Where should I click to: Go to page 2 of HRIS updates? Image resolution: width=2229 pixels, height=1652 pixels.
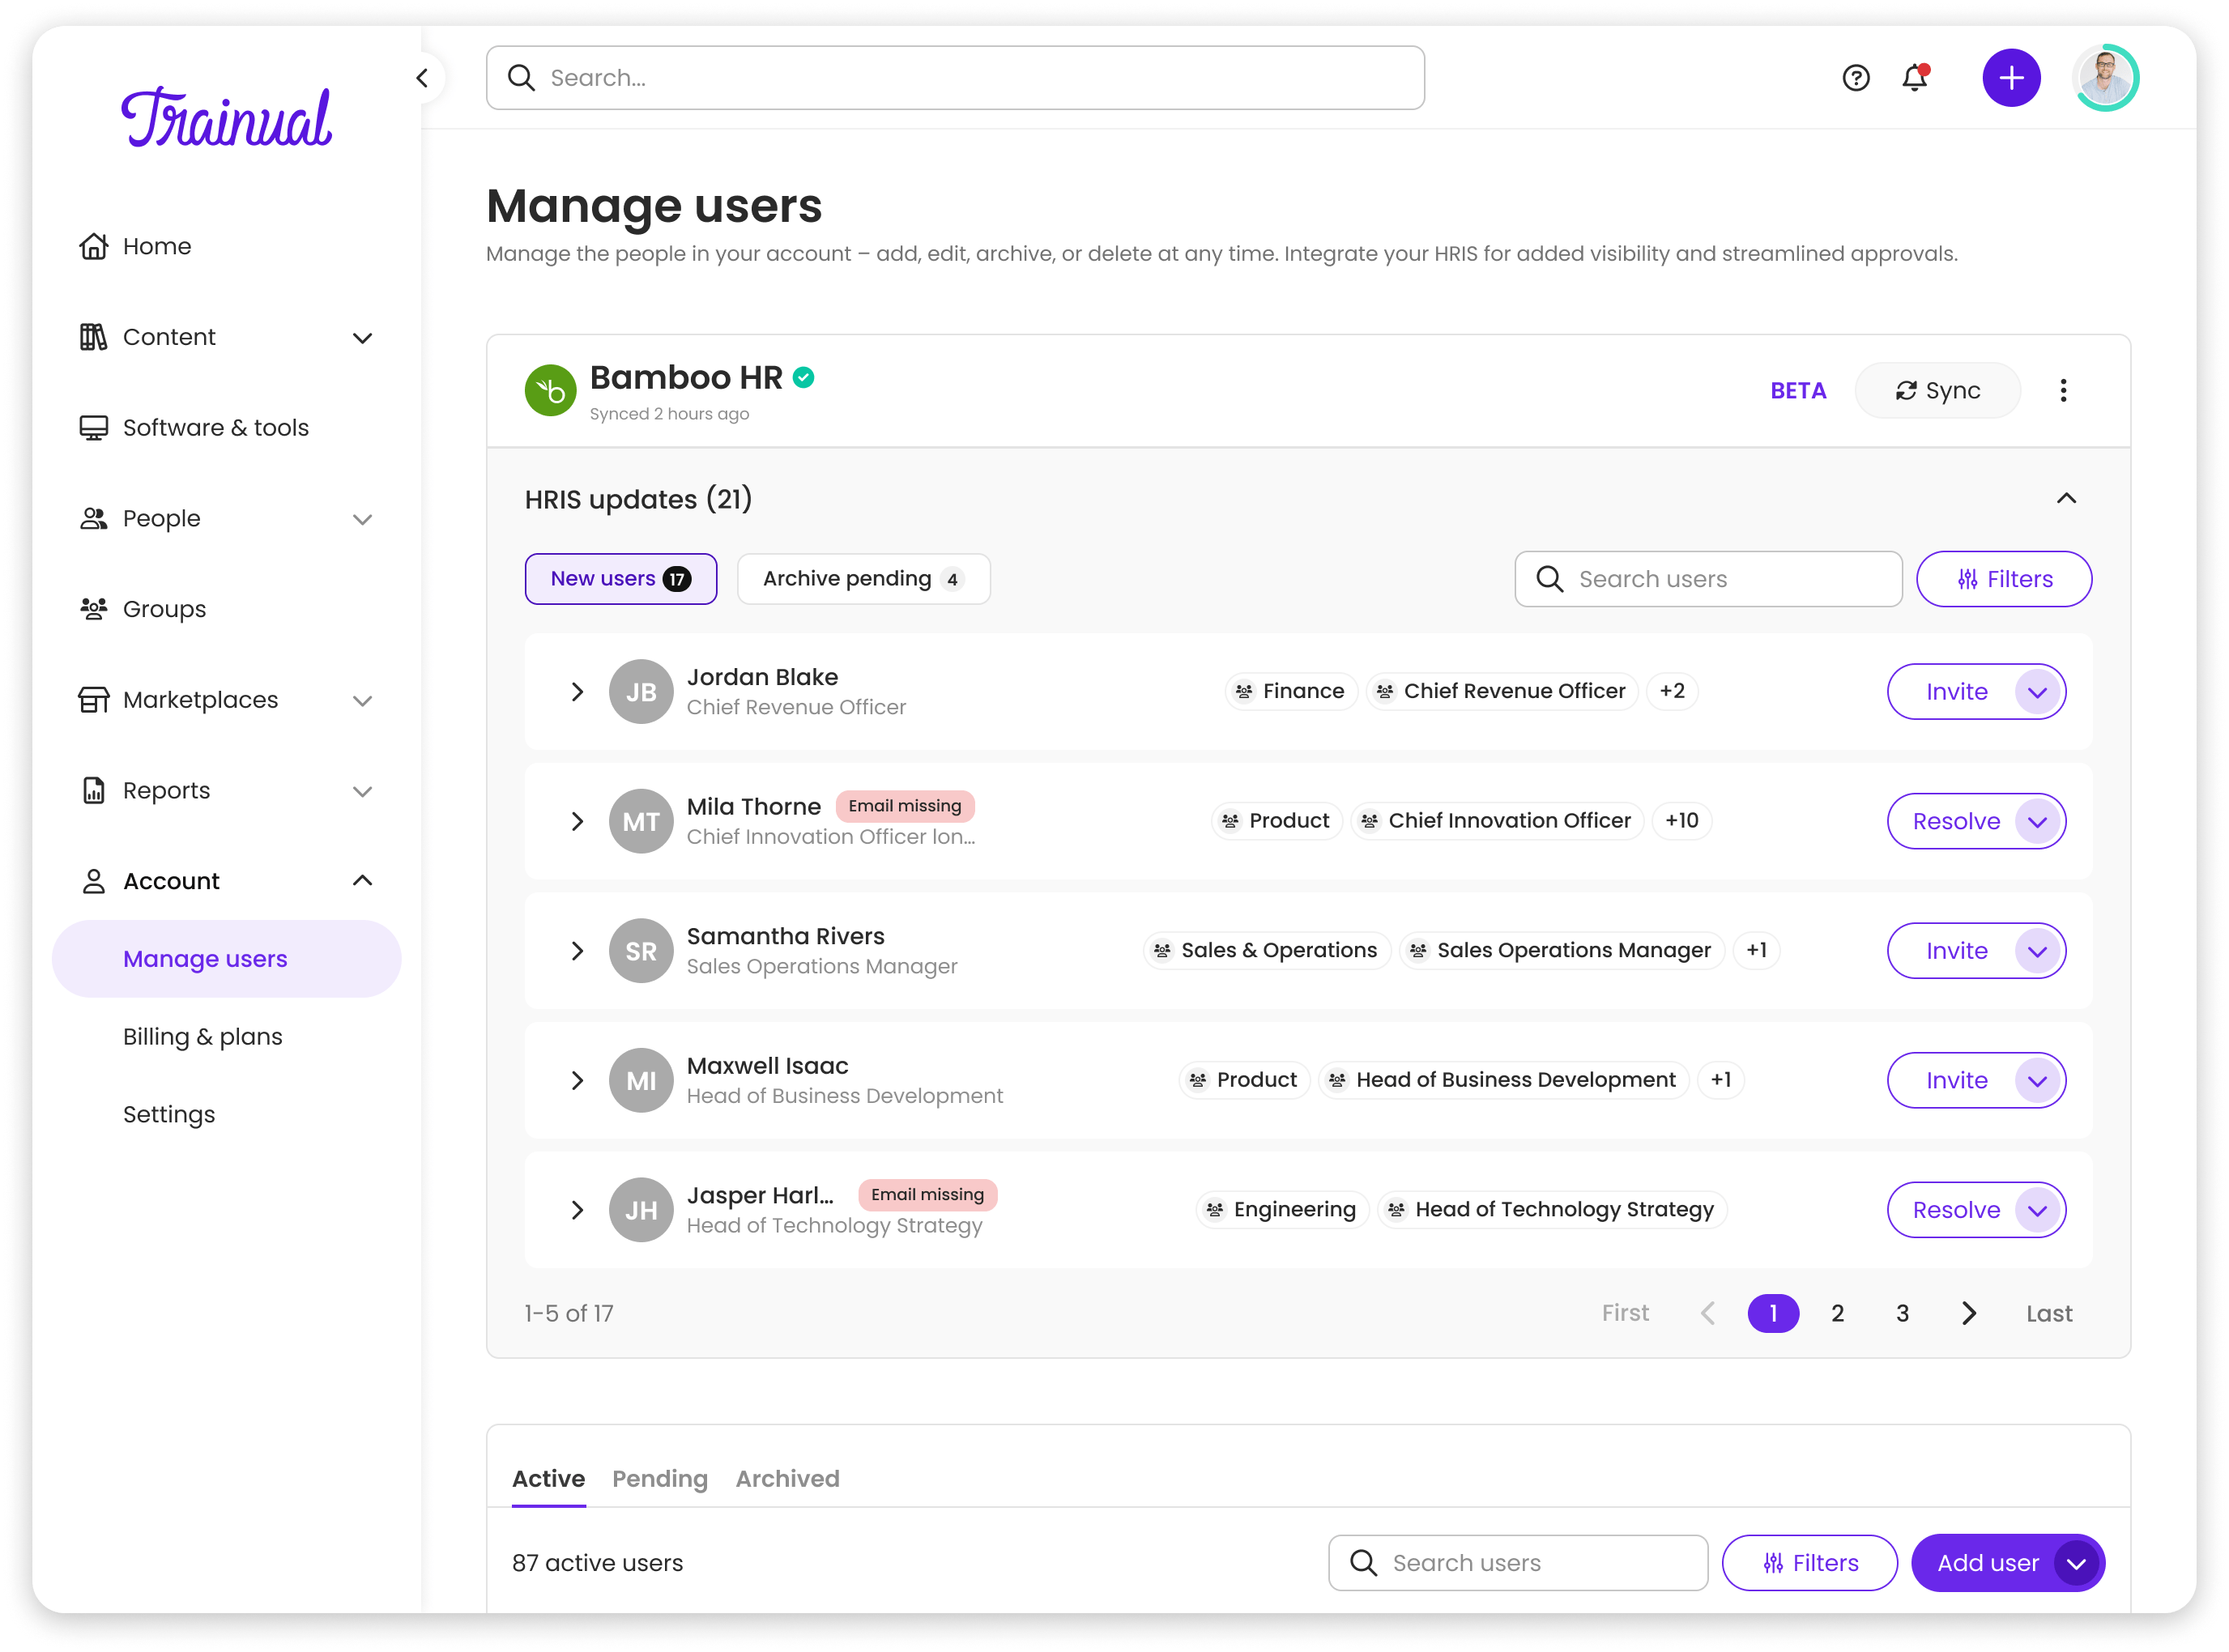click(1838, 1313)
